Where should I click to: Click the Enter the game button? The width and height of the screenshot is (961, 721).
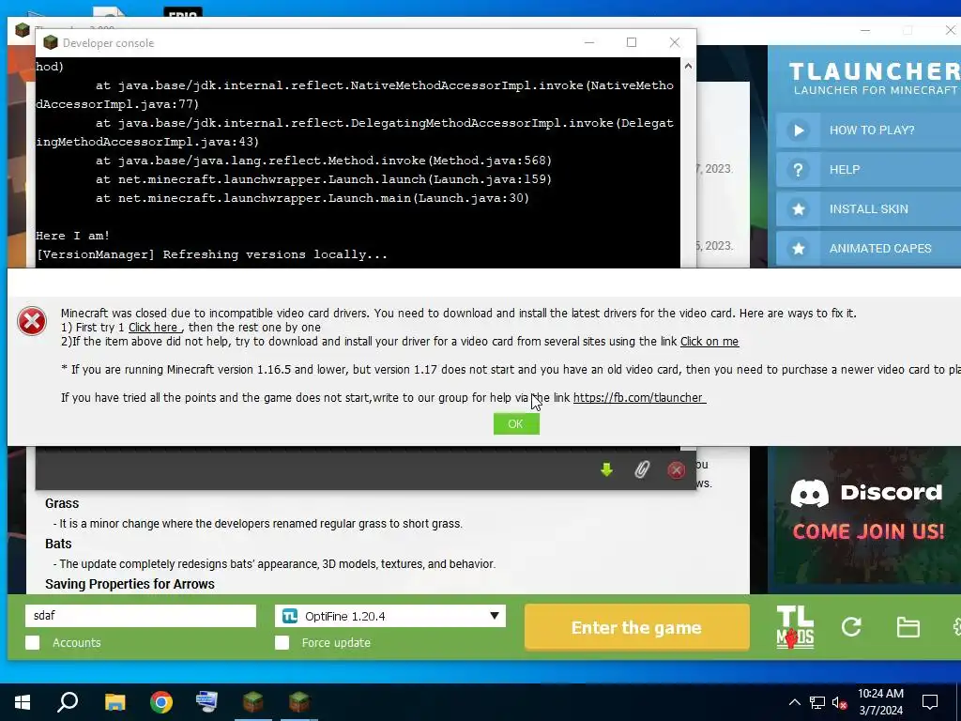click(637, 627)
